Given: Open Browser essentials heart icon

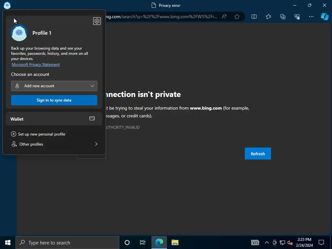Looking at the screenshot, I should (x=297, y=17).
